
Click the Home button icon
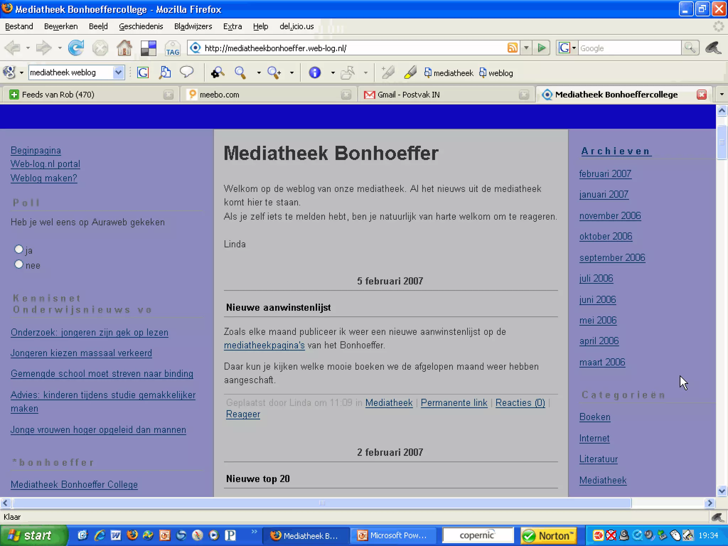(x=124, y=48)
